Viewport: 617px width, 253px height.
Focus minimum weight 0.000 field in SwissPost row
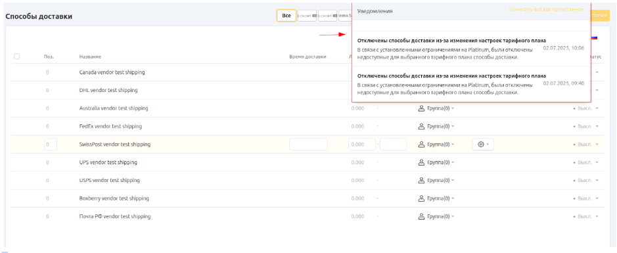coord(362,145)
